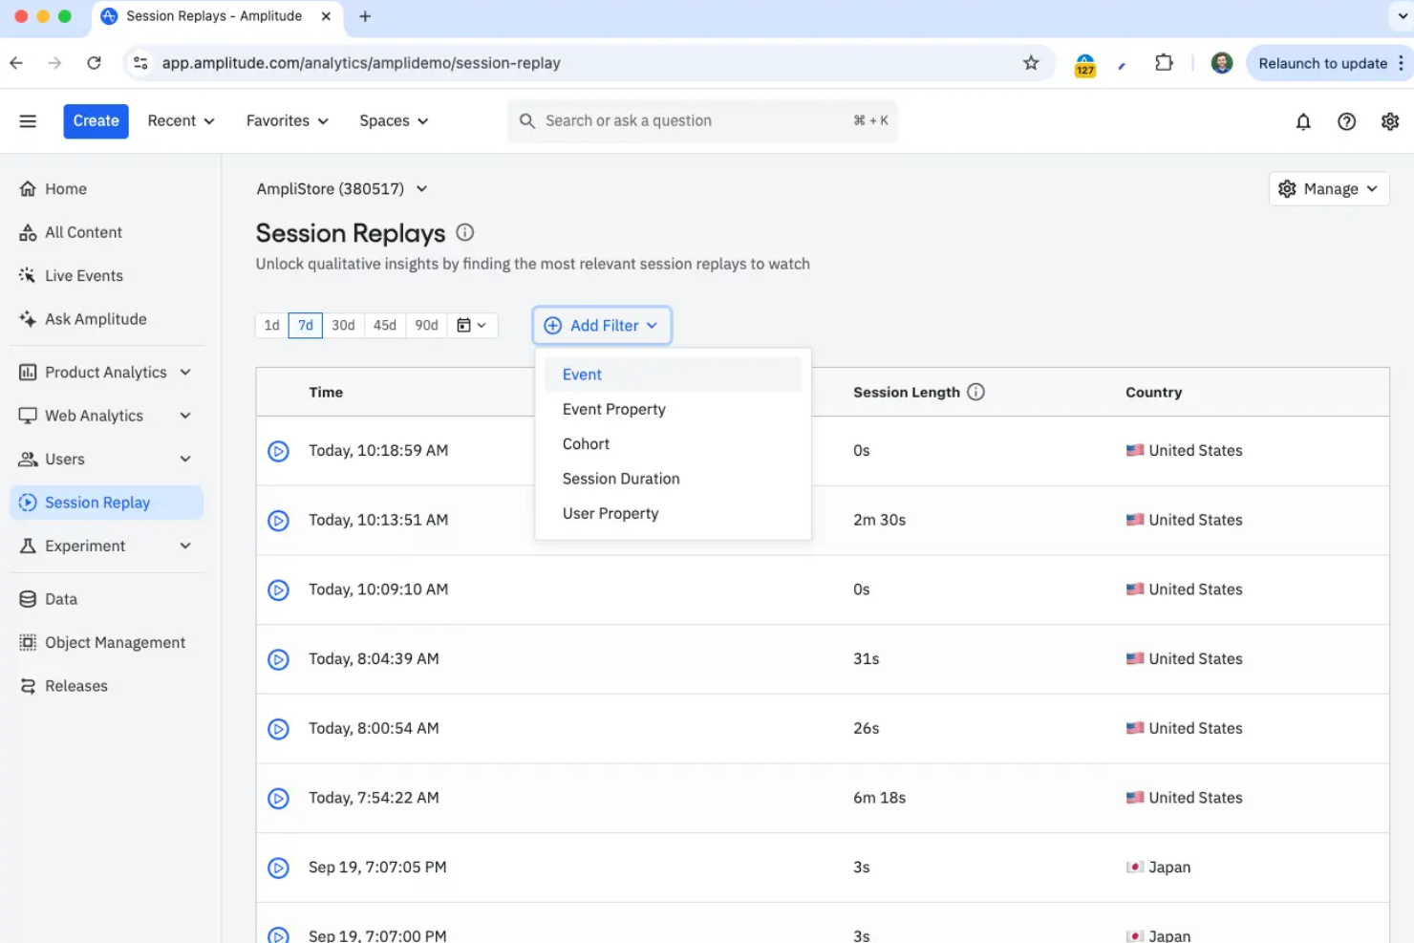The height and width of the screenshot is (943, 1414).
Task: Click the browser address bar URL
Action: click(361, 63)
